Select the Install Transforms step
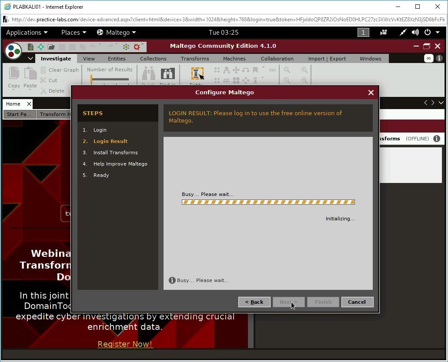The width and height of the screenshot is (448, 362). [115, 153]
